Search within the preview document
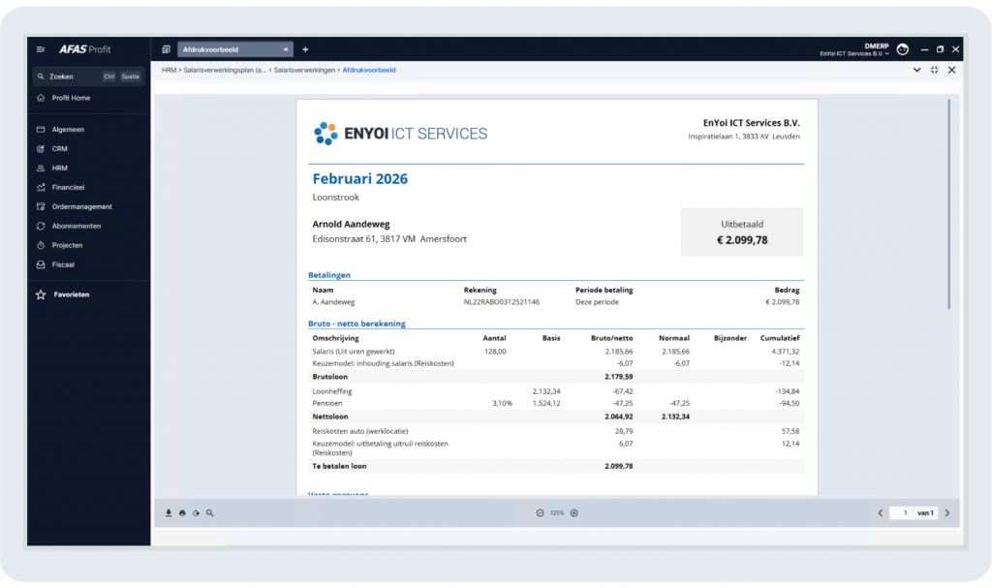 210,513
